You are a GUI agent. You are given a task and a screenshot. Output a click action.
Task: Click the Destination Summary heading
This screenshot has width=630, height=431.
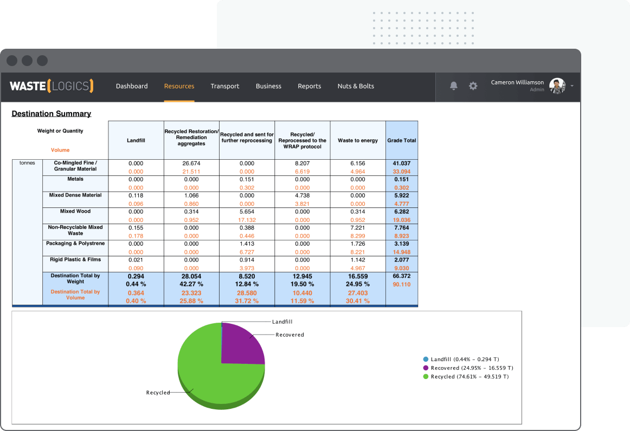click(52, 114)
